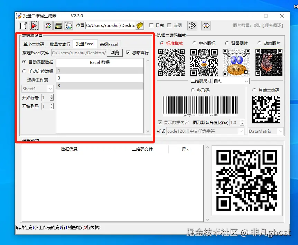Click the Excel data list scroll-up arrow
Screen dimensions: 298x245
coord(148,61)
